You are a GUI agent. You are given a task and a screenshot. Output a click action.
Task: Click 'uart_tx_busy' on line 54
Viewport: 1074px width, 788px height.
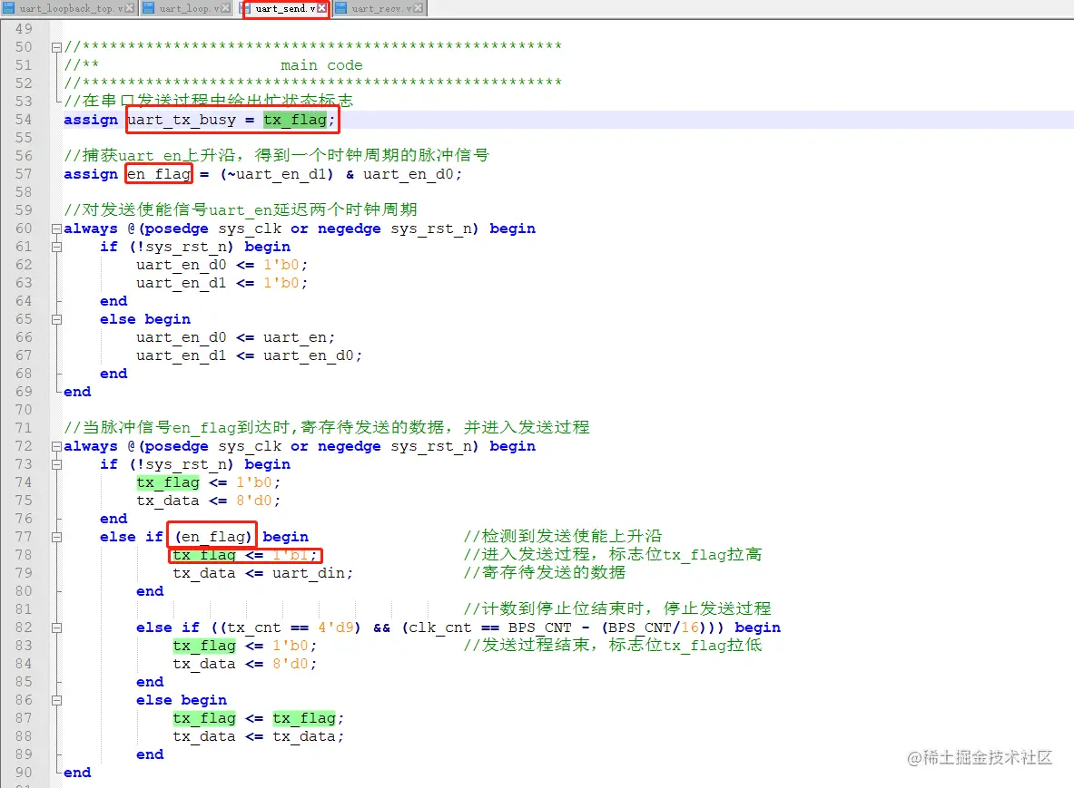point(182,120)
